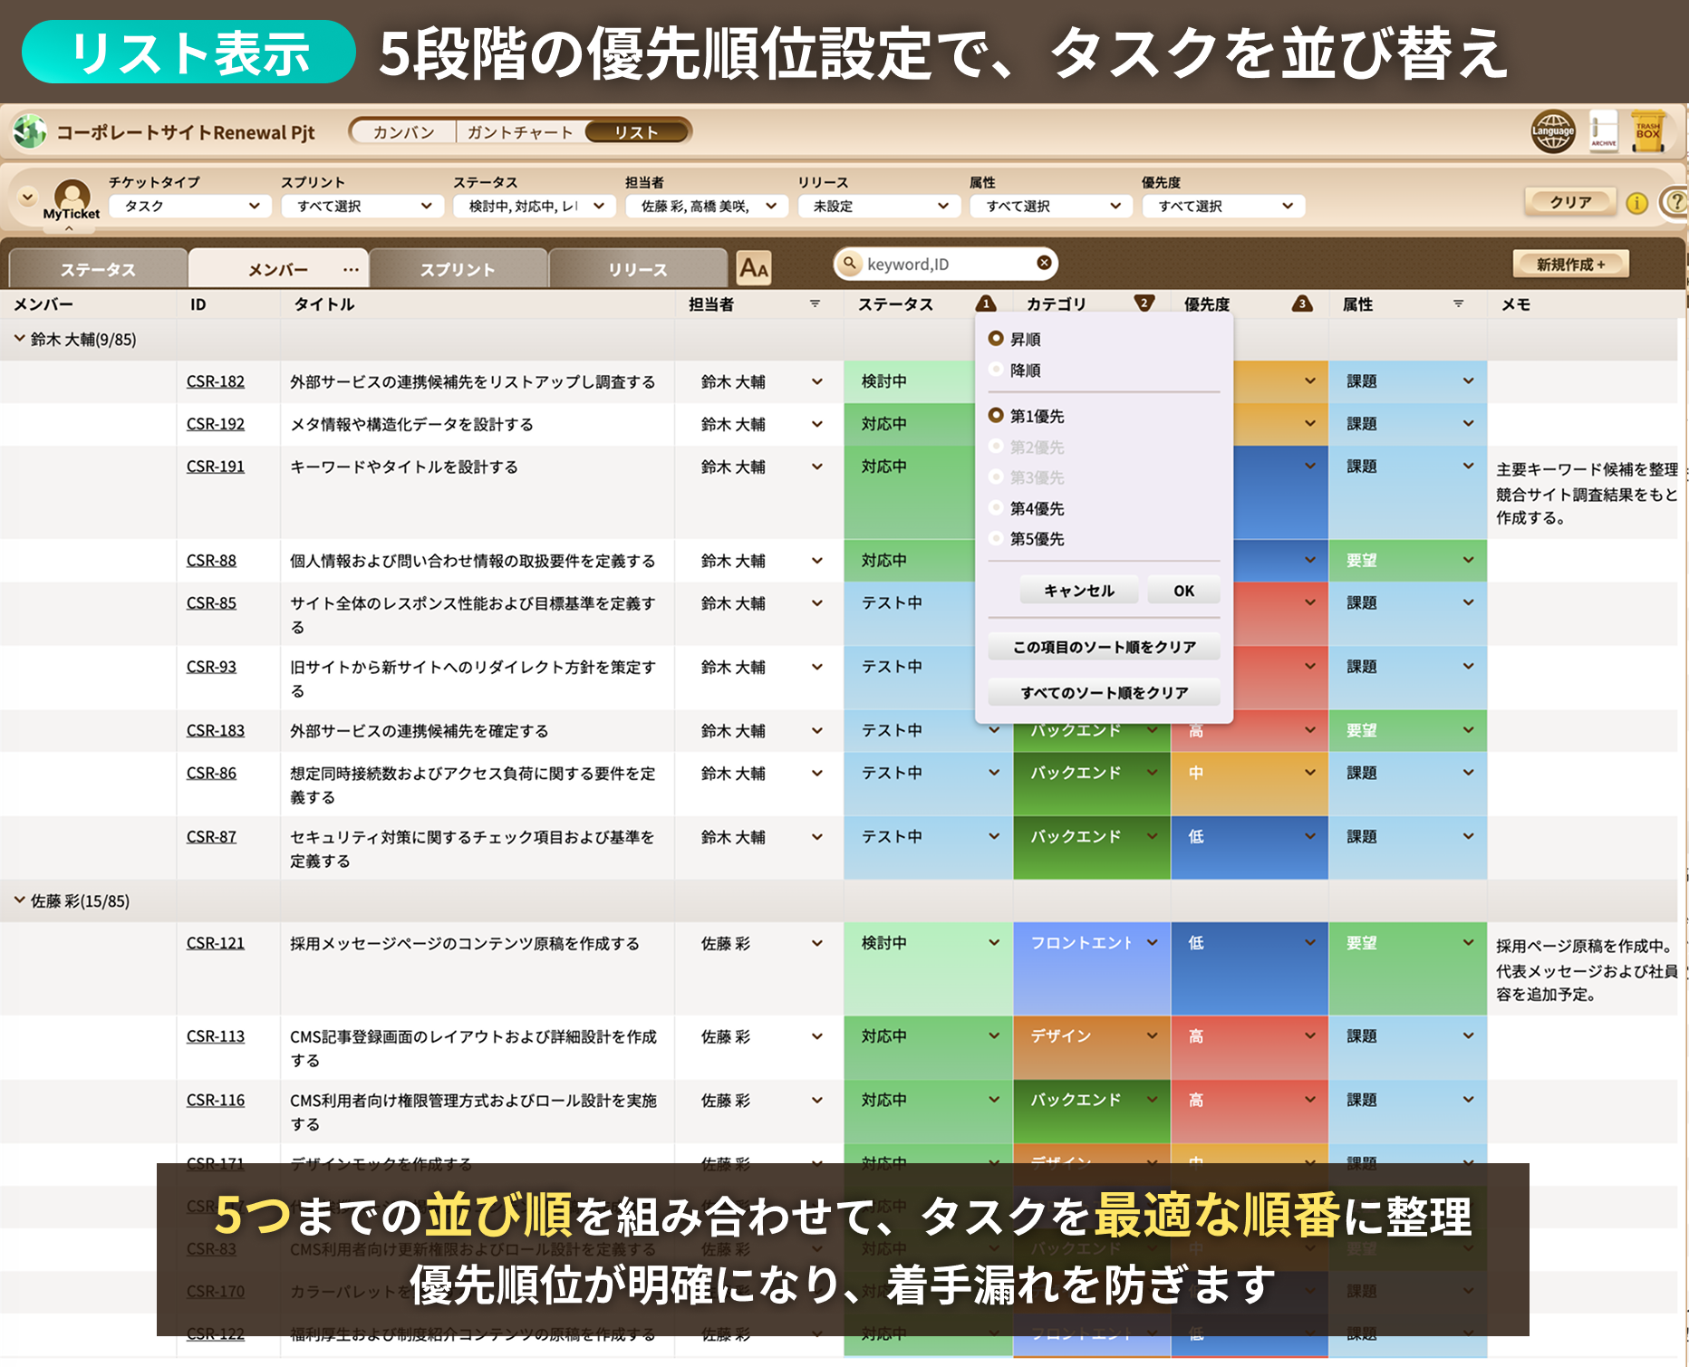This screenshot has height=1367, width=1689.
Task: Open ticket link CSR-116
Action: coord(216,1100)
